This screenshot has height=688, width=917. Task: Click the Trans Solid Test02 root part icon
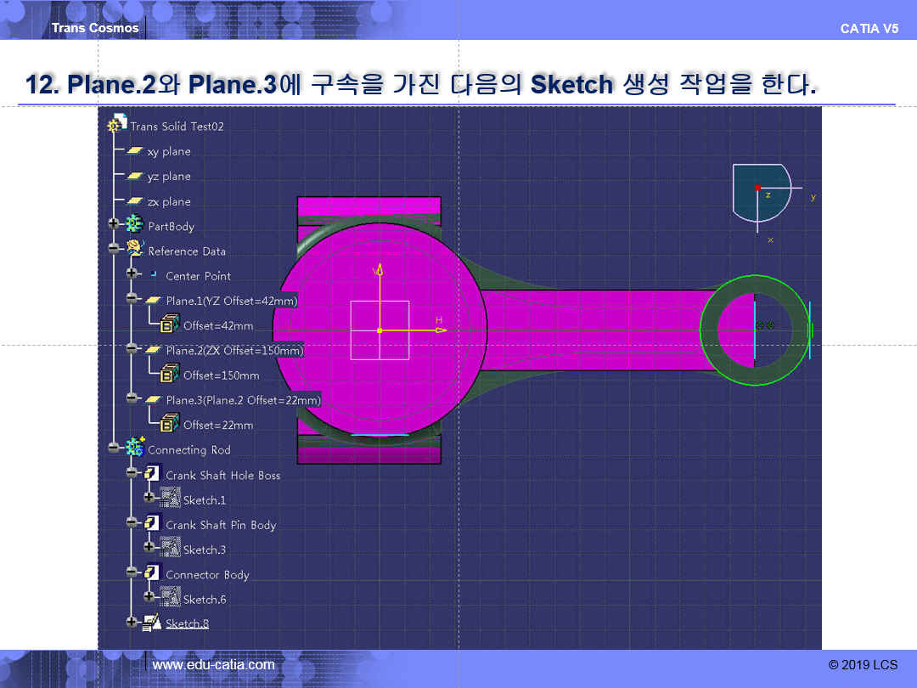tap(116, 123)
